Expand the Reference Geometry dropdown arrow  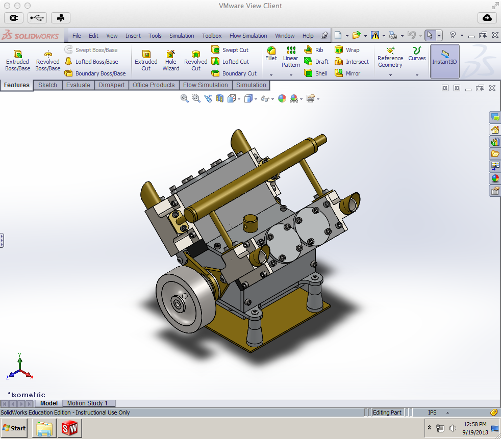point(390,75)
